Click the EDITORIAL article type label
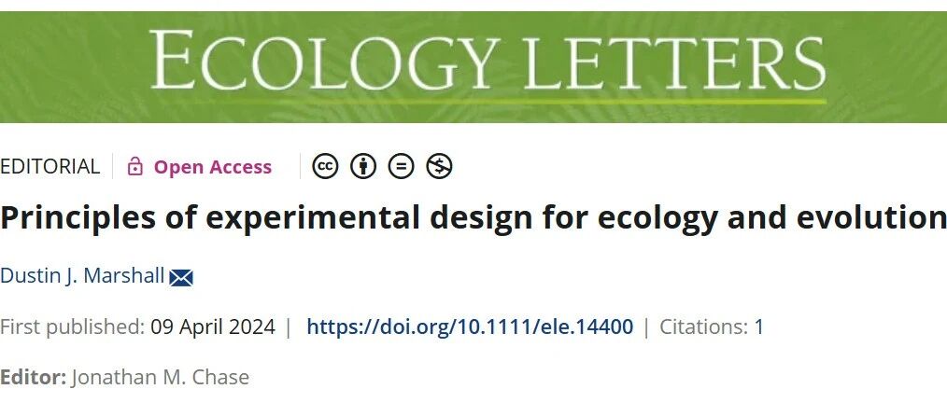947x403 pixels. [49, 166]
